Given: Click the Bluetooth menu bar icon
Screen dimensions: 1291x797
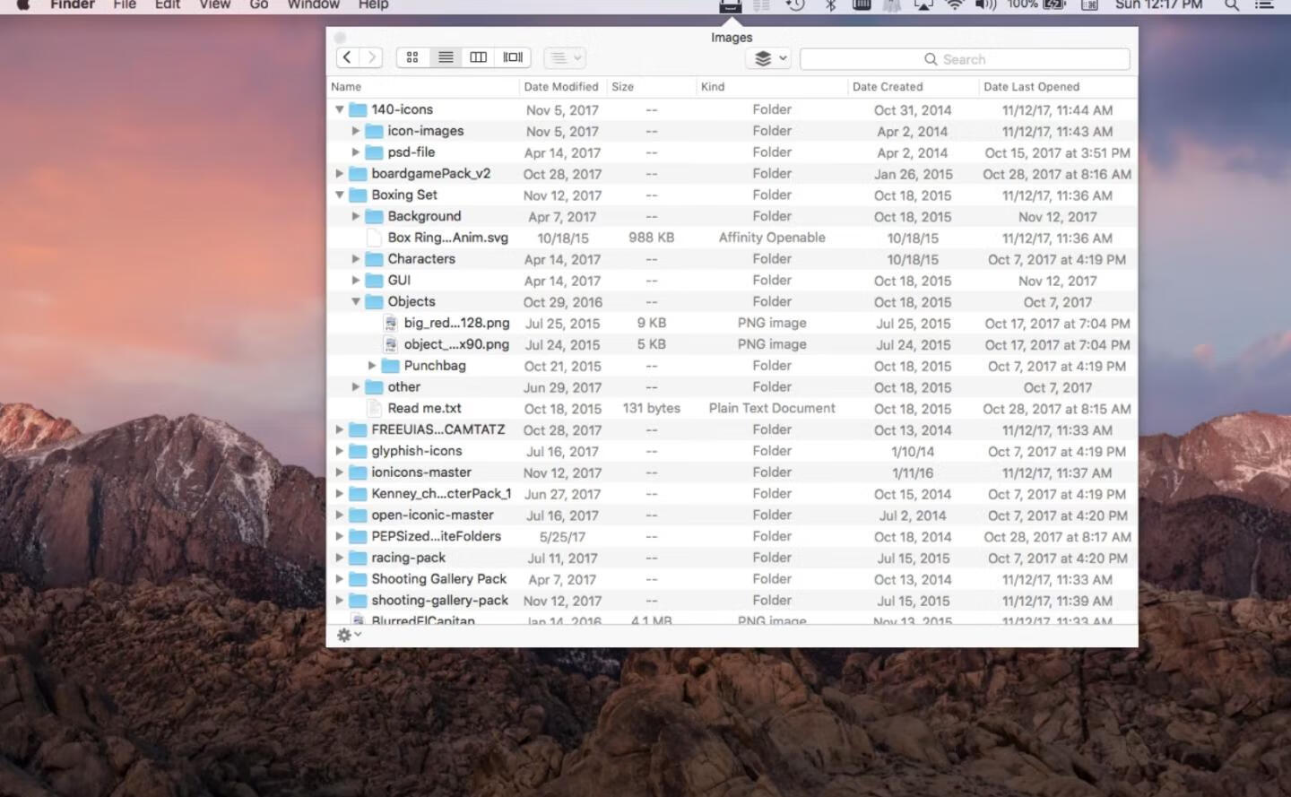Looking at the screenshot, I should tap(830, 4).
